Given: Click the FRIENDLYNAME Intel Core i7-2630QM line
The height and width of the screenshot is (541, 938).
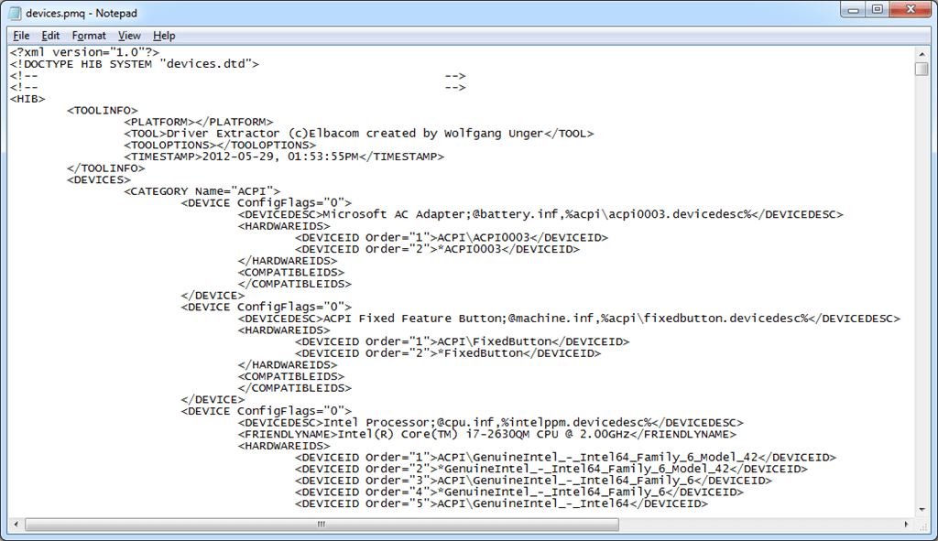Looking at the screenshot, I should click(x=487, y=435).
